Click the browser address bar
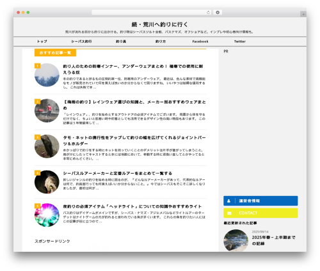The height and width of the screenshot is (271, 320). (x=152, y=12)
